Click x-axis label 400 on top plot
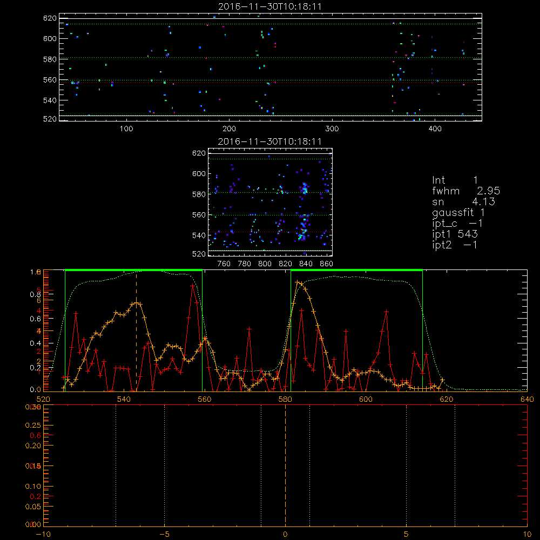540x540 pixels. pos(435,129)
